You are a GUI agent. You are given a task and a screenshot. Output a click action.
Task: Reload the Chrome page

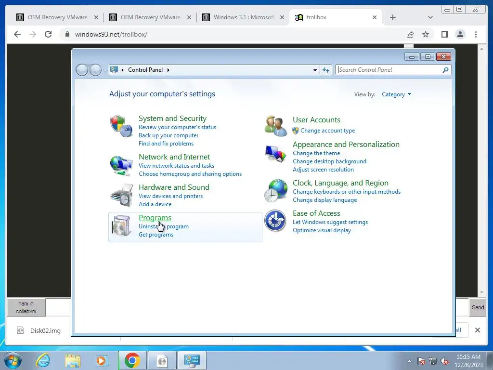48,34
